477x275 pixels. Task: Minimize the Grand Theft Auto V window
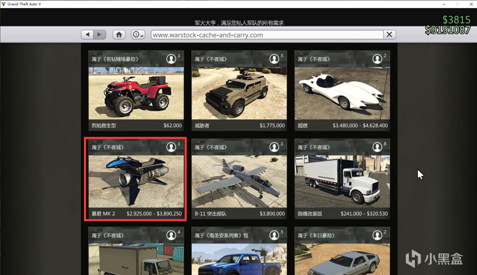(444, 4)
